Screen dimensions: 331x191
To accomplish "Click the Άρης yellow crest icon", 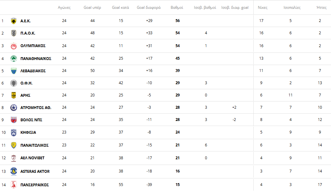I will [13, 95].
